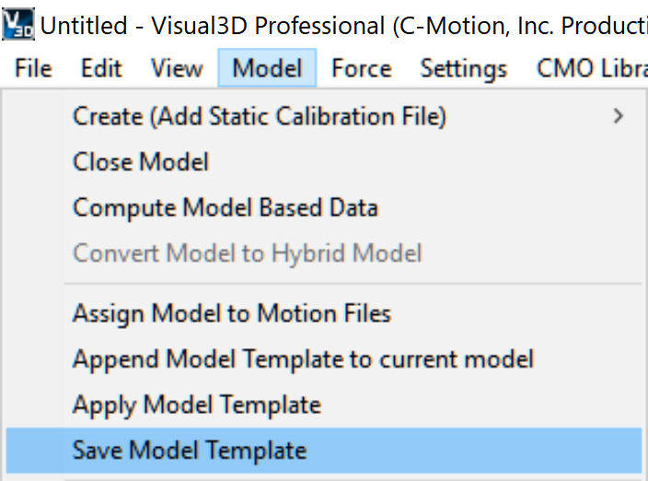648x481 pixels.
Task: Select Compute Model Based Data
Action: pos(324,207)
